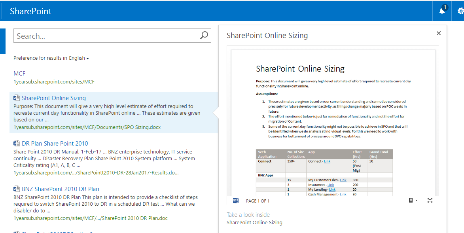Click 'BNZ Apps' table cell
464x233 pixels.
pos(266,175)
